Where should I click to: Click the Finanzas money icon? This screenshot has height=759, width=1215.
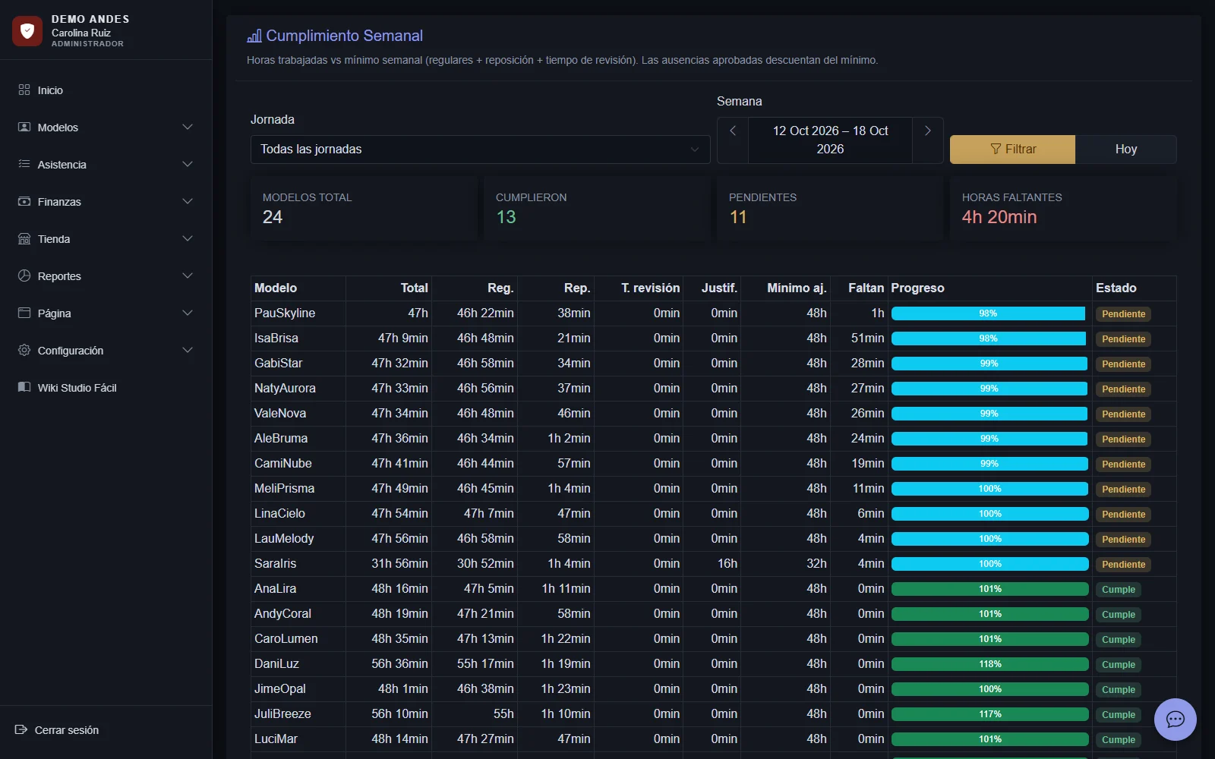point(24,201)
